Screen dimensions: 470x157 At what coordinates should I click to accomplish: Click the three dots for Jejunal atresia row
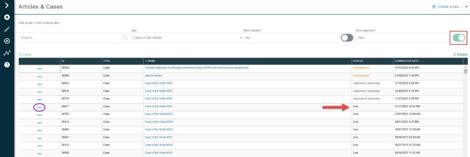tap(39, 77)
